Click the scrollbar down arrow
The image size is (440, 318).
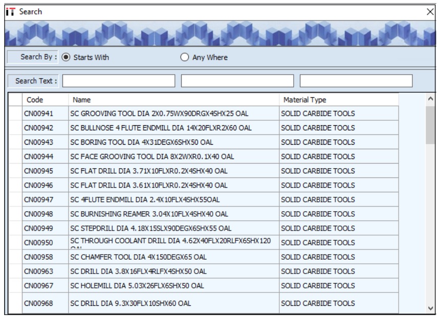click(x=430, y=308)
